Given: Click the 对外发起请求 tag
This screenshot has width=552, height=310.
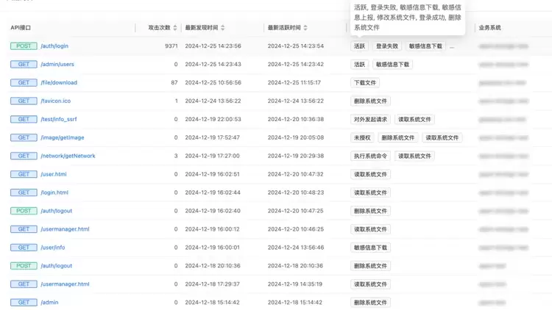Looking at the screenshot, I should pos(370,119).
